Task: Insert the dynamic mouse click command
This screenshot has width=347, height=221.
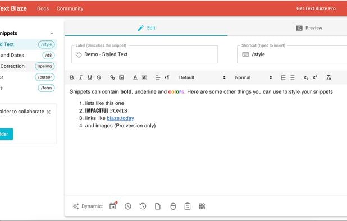Action: click(173, 206)
